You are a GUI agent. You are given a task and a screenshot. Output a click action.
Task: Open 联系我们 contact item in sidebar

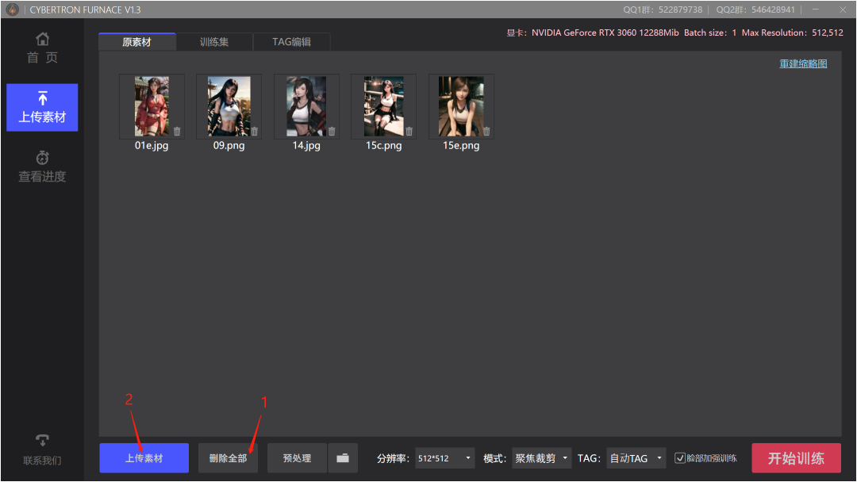coord(42,449)
